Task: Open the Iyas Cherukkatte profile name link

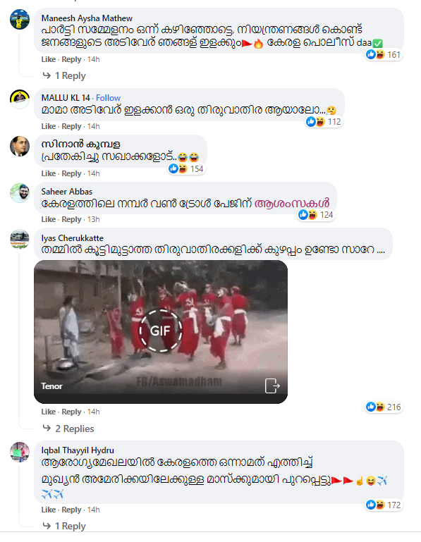Action: [x=73, y=238]
